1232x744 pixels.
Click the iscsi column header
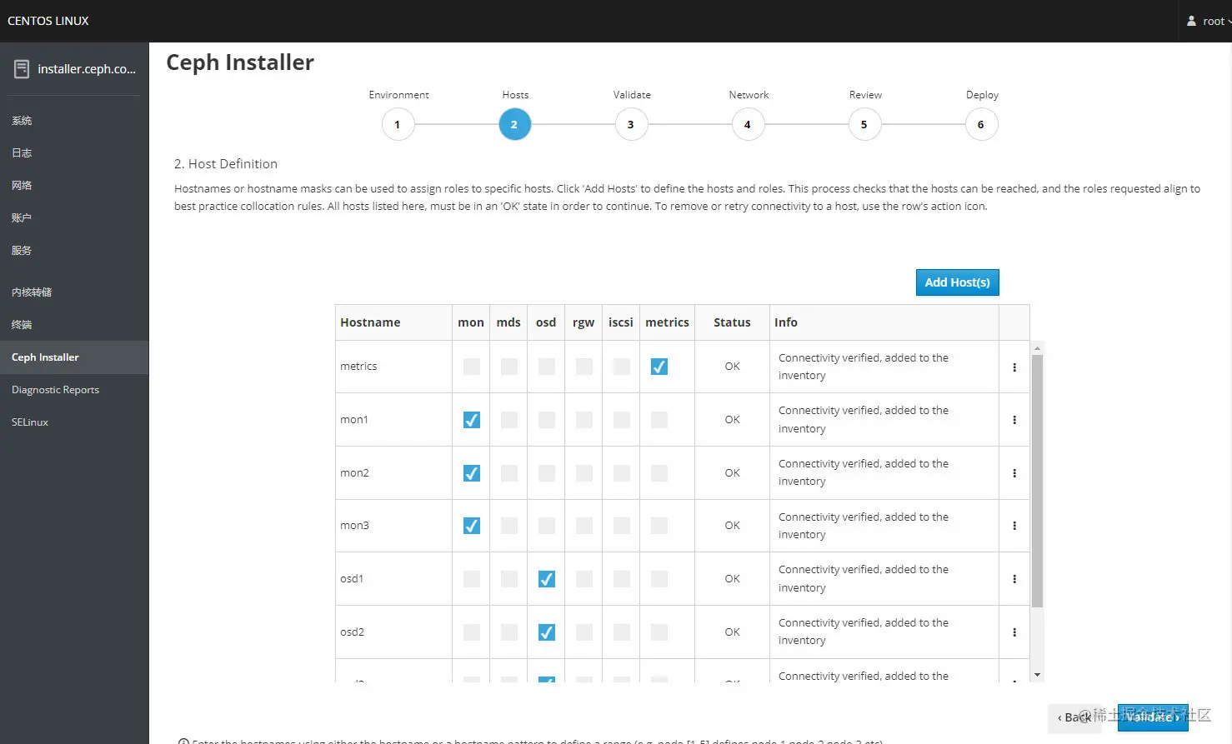pyautogui.click(x=621, y=322)
